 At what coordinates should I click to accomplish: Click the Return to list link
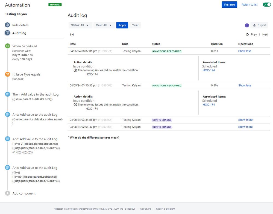click(x=249, y=5)
